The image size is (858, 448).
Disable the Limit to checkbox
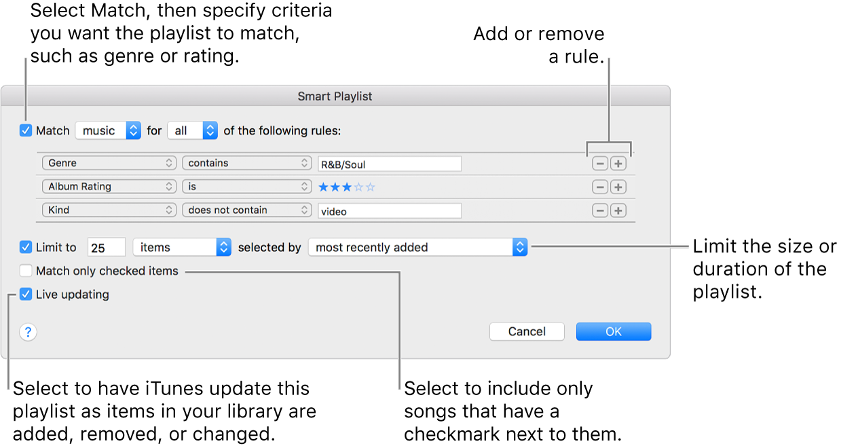tap(26, 247)
